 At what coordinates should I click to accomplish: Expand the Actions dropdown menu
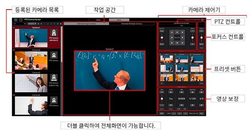[x=32, y=24]
